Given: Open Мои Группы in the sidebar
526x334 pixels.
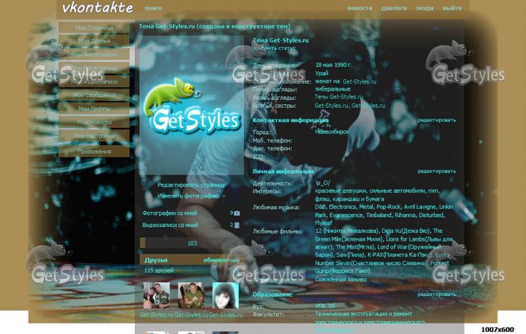Looking at the screenshot, I should click(94, 109).
